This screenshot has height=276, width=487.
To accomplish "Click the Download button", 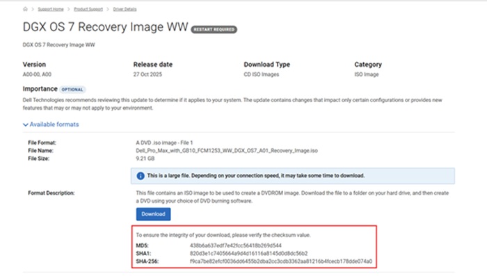I will pos(153,214).
